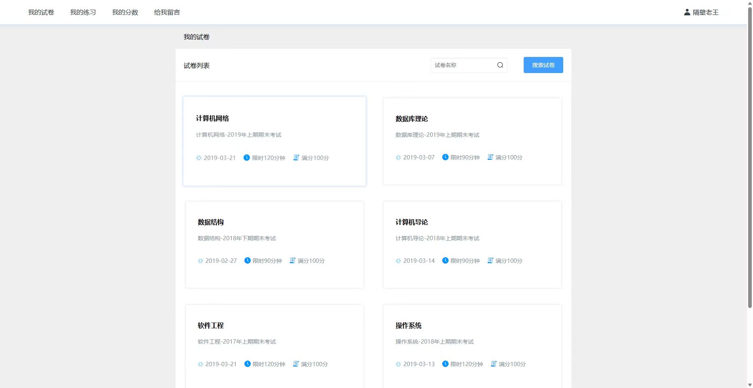The height and width of the screenshot is (388, 753).
Task: Open the 数据库理论 exam title
Action: tap(412, 119)
